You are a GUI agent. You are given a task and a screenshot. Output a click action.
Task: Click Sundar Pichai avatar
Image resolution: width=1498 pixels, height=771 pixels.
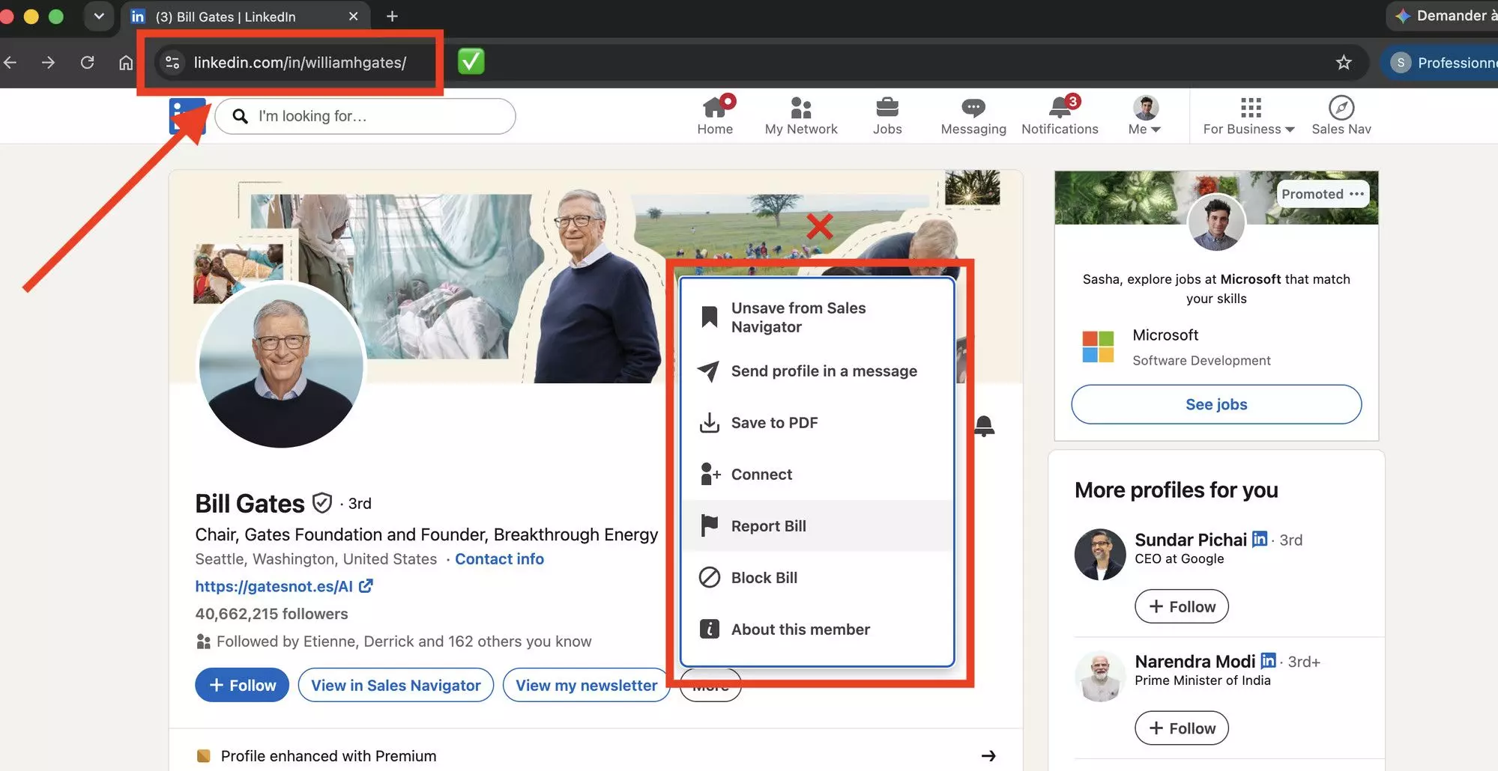[1100, 555]
